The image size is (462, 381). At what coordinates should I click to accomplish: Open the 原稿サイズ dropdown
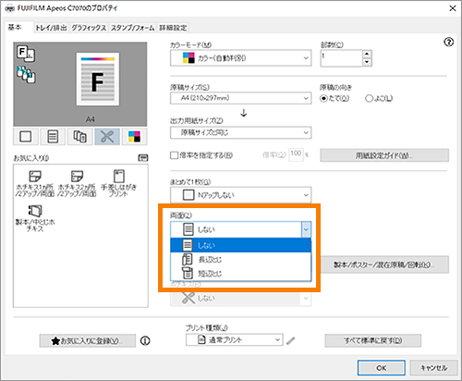pyautogui.click(x=240, y=98)
